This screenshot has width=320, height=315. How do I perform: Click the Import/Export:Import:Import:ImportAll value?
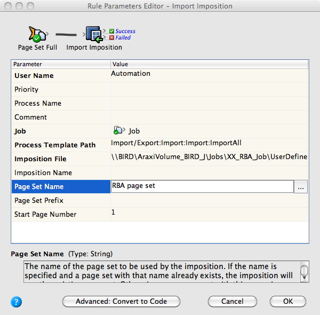(176, 143)
